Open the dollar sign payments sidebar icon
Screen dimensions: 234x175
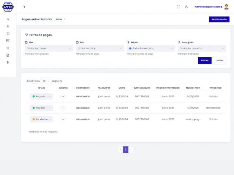(x=8, y=62)
